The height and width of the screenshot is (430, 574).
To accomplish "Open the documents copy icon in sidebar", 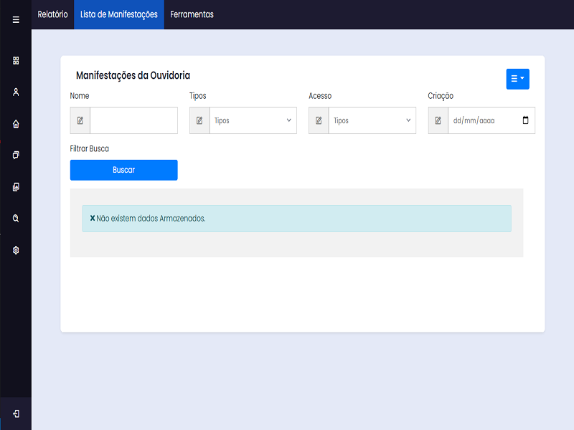I will click(x=16, y=187).
